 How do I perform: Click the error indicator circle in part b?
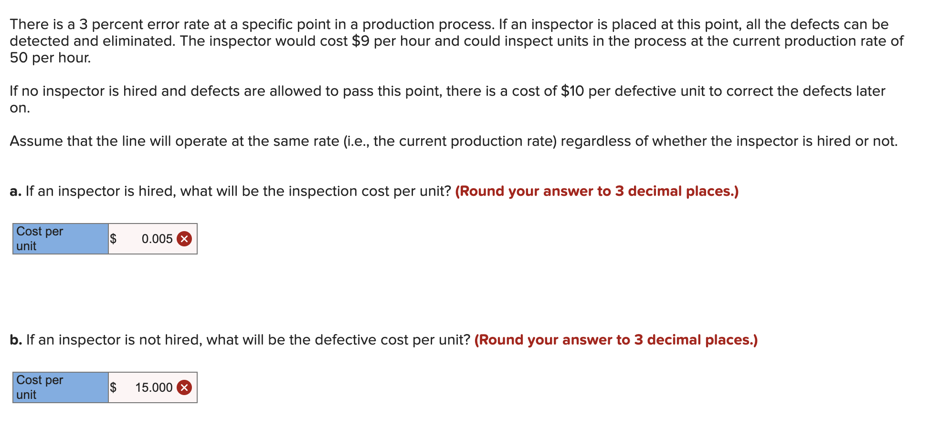tap(184, 387)
